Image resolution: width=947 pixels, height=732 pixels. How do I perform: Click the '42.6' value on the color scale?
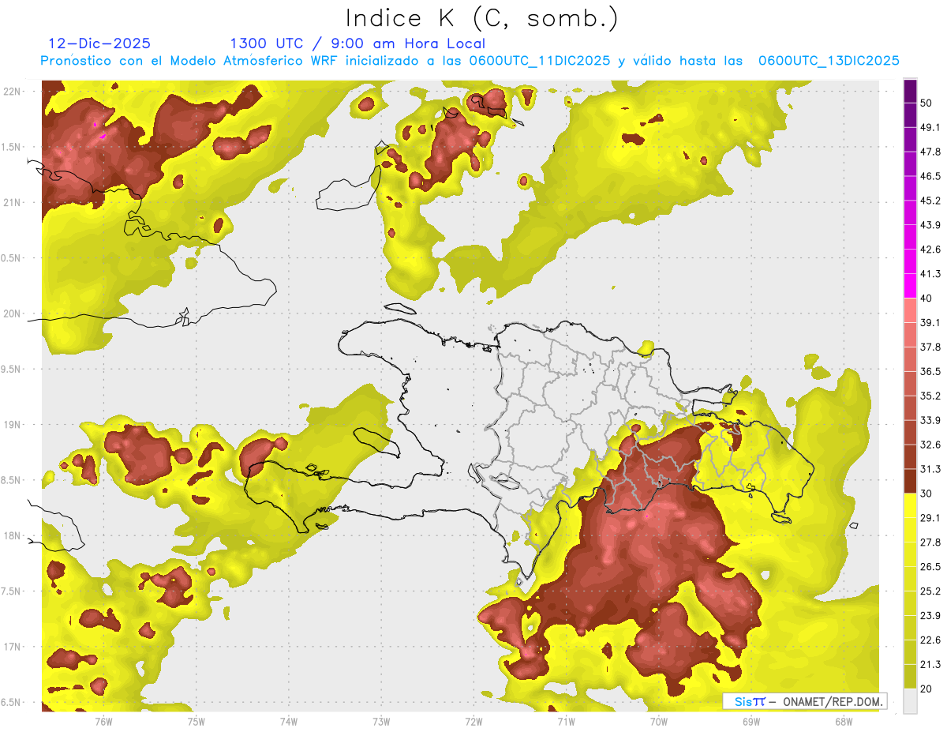coord(930,250)
